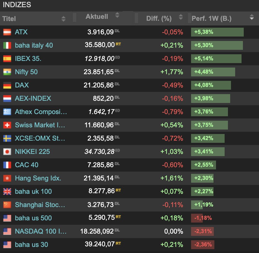Open the baha us 30 link
Viewport: 259px width, 253px height.
click(x=32, y=245)
